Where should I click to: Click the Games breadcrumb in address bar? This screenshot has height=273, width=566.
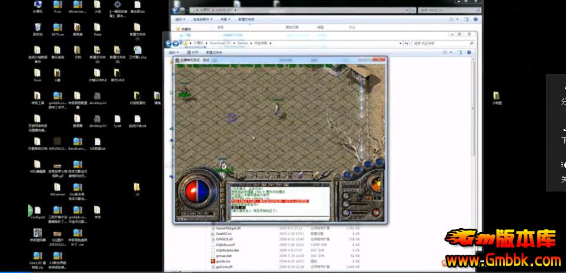tap(243, 43)
